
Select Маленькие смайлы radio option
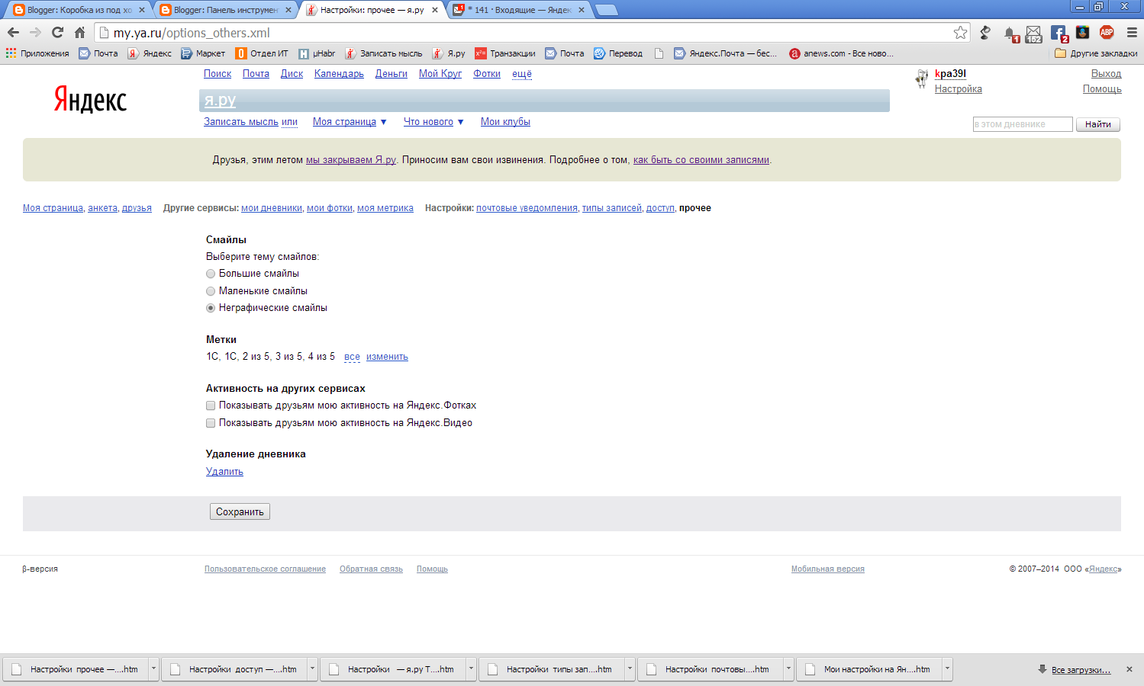pyautogui.click(x=211, y=291)
